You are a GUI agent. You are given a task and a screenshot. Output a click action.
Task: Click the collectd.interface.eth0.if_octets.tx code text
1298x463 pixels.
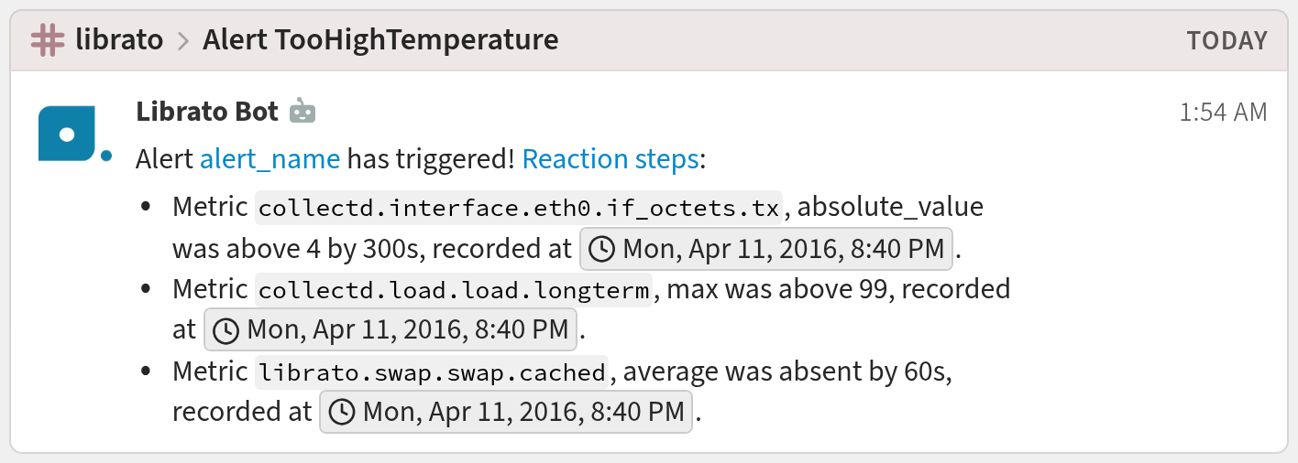coord(519,208)
